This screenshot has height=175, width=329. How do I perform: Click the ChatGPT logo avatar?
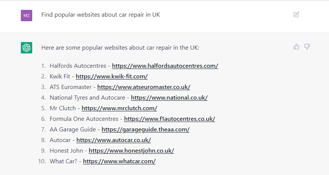coord(27,48)
